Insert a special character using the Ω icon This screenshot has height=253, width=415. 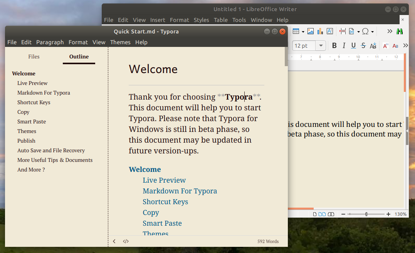[365, 31]
